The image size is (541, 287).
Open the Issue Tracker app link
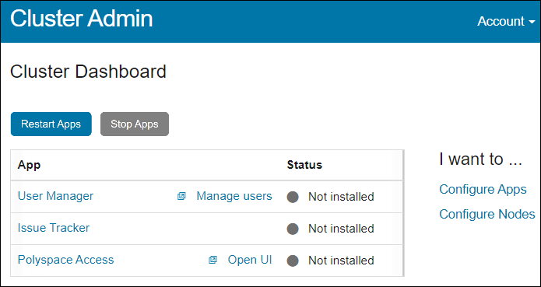point(54,228)
